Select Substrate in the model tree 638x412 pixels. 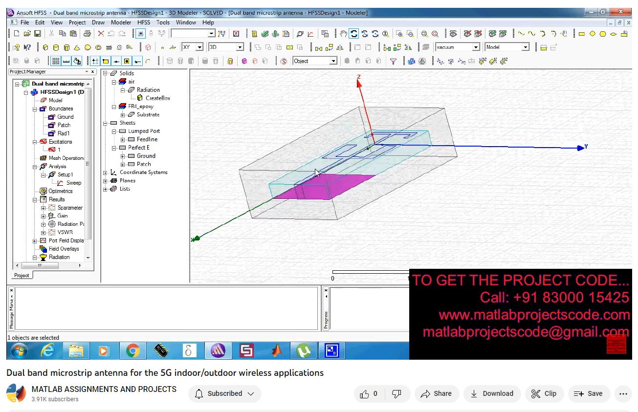click(148, 114)
